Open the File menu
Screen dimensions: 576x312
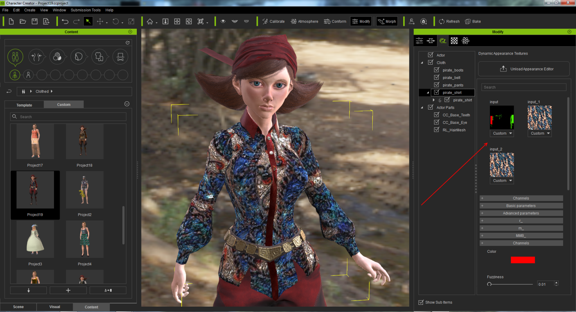click(x=5, y=10)
